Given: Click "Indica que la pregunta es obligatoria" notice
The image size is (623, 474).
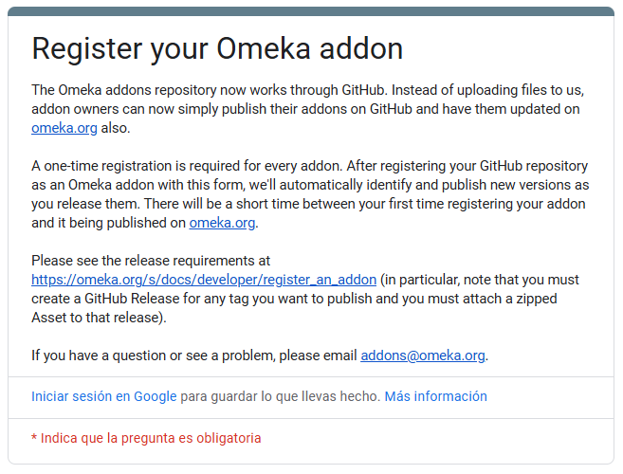Looking at the screenshot, I should coord(151,438).
